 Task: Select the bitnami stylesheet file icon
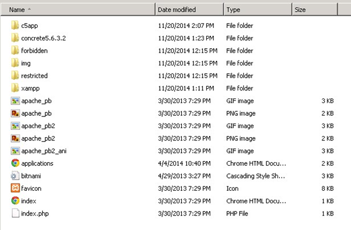click(15, 176)
